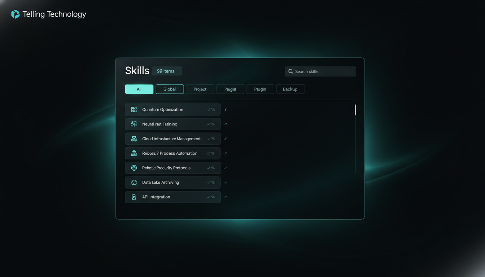Click the check-percent status inside Rebotic Procurity Protocols row
The height and width of the screenshot is (277, 485).
pyautogui.click(x=211, y=168)
